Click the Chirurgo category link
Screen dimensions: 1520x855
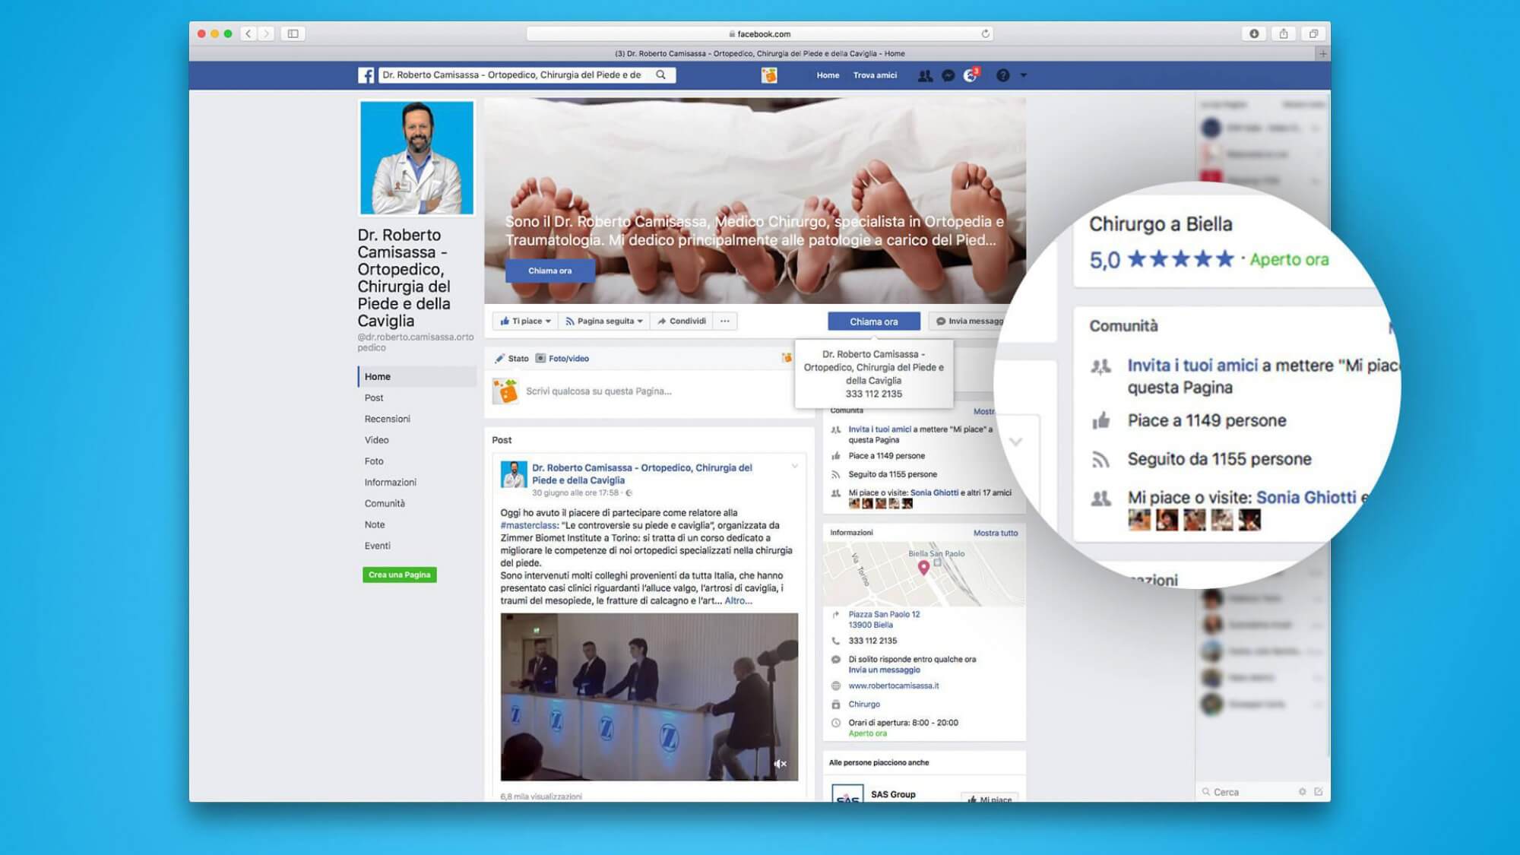864,705
